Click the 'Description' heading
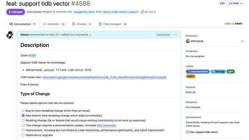The width and height of the screenshot is (249, 140). (35, 45)
